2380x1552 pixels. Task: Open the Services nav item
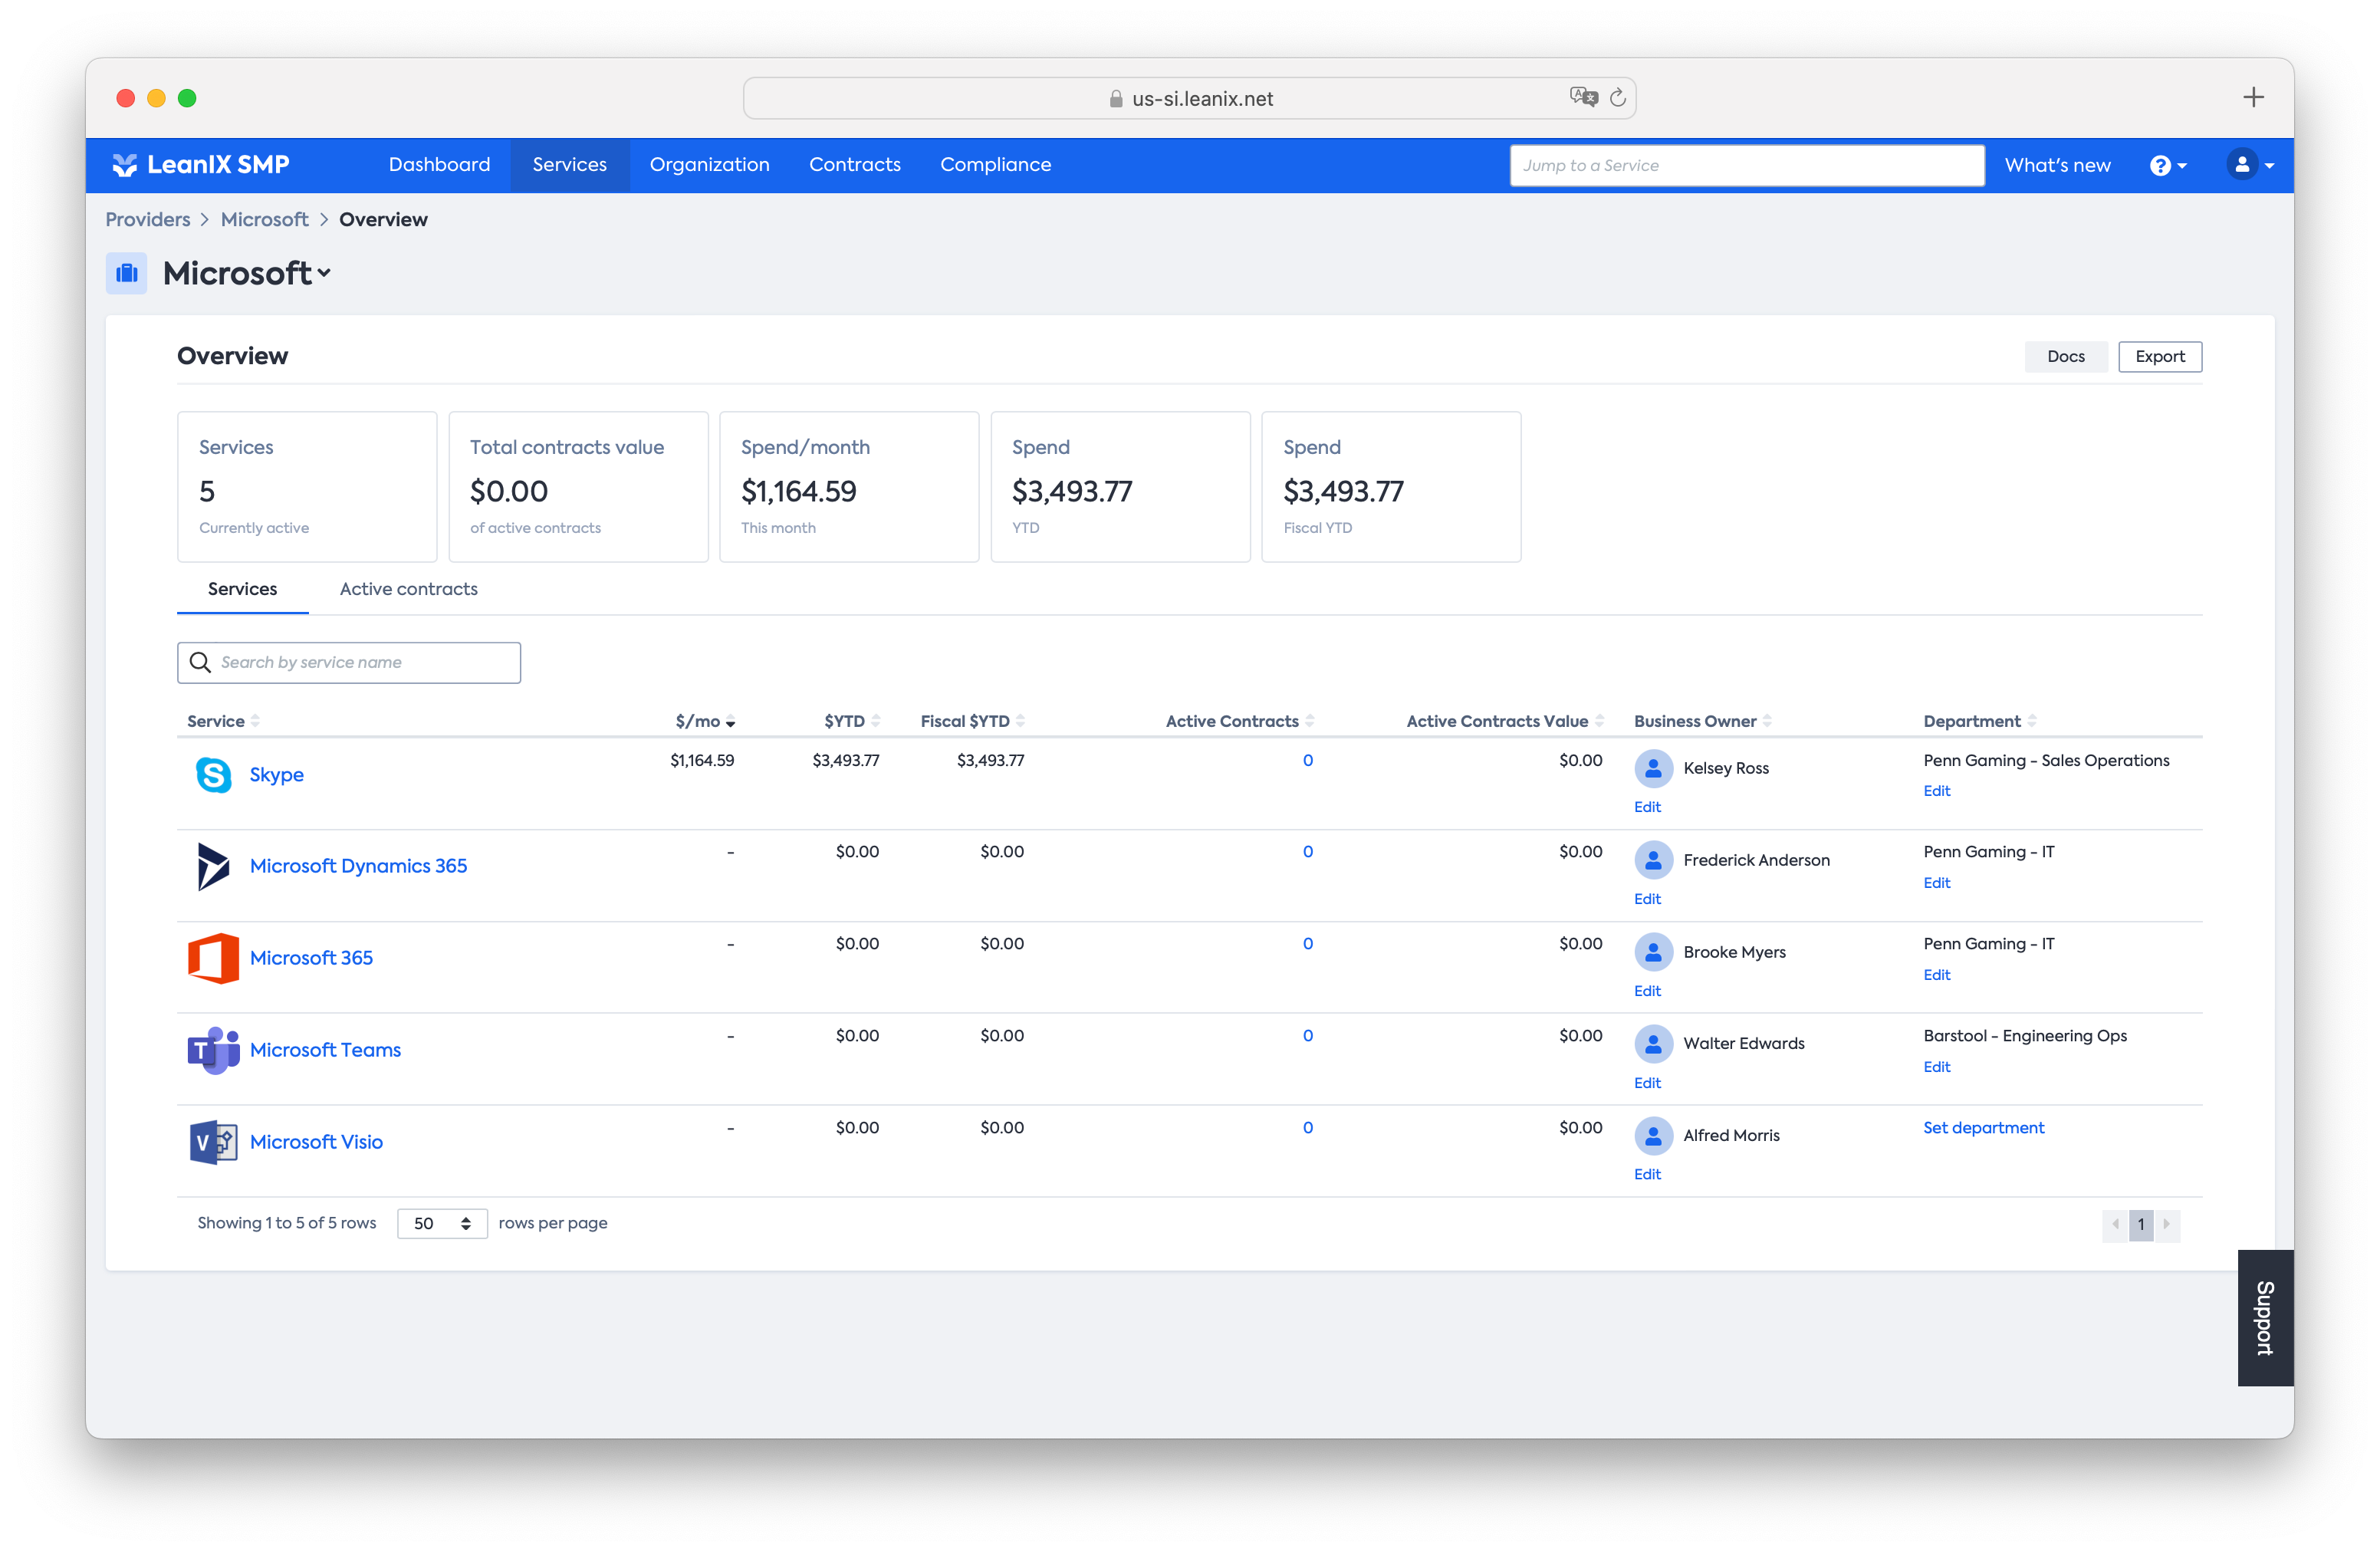[569, 165]
